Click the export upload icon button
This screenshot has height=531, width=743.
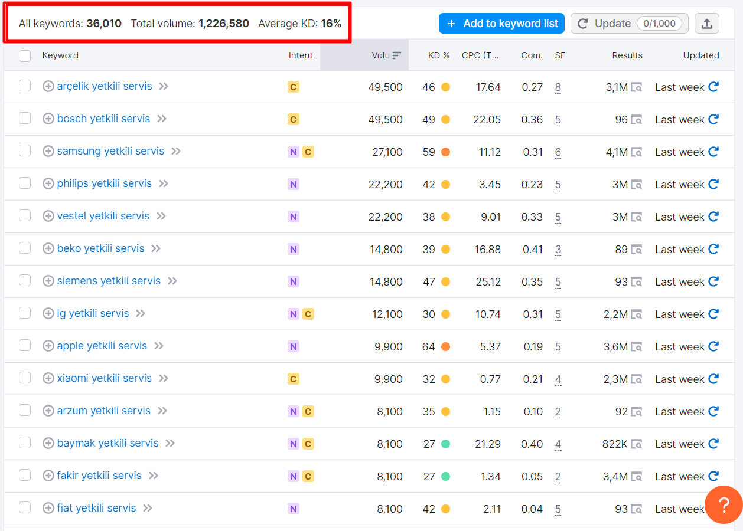706,24
